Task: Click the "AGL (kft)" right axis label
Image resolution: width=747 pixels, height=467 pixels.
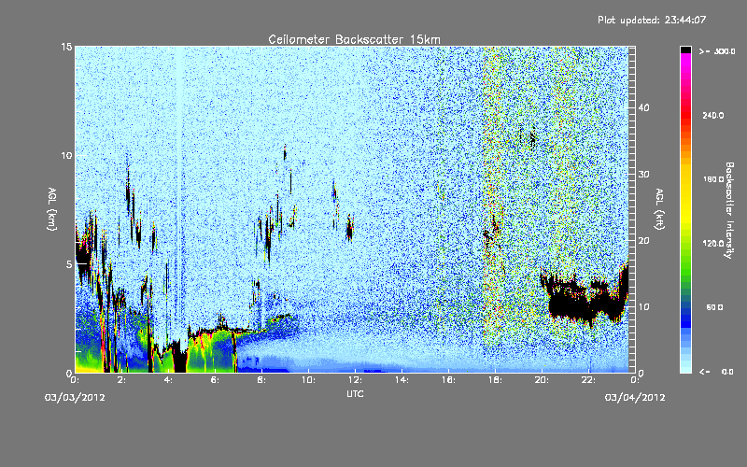Action: tap(660, 209)
